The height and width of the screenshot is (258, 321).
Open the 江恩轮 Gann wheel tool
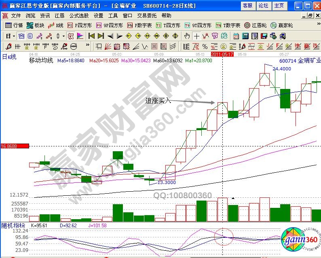click(x=255, y=25)
